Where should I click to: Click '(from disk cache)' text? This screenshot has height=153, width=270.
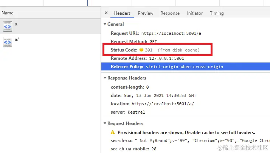[178, 50]
